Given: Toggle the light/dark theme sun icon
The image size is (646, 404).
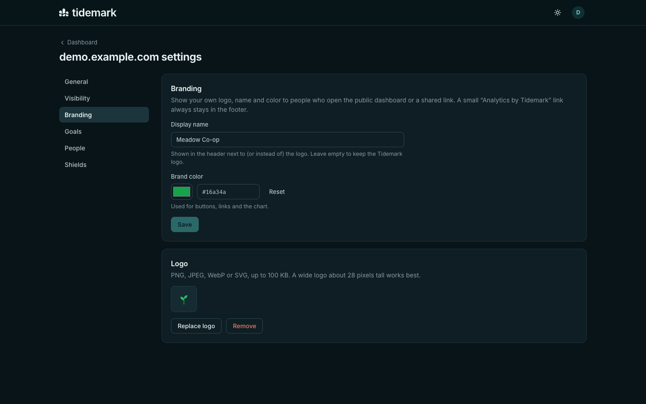Looking at the screenshot, I should [x=558, y=13].
